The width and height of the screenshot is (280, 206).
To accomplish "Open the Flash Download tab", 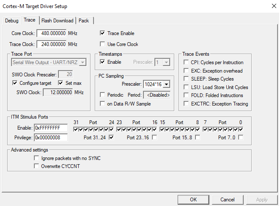I will [x=58, y=21].
